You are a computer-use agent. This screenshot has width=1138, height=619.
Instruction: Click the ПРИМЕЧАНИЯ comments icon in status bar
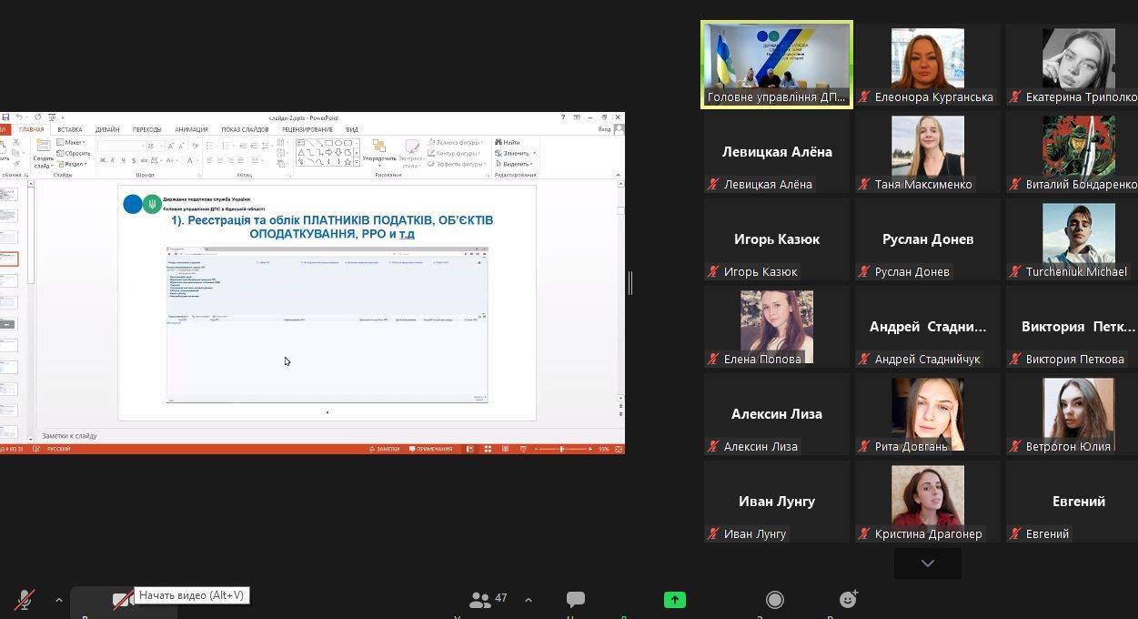pyautogui.click(x=431, y=449)
